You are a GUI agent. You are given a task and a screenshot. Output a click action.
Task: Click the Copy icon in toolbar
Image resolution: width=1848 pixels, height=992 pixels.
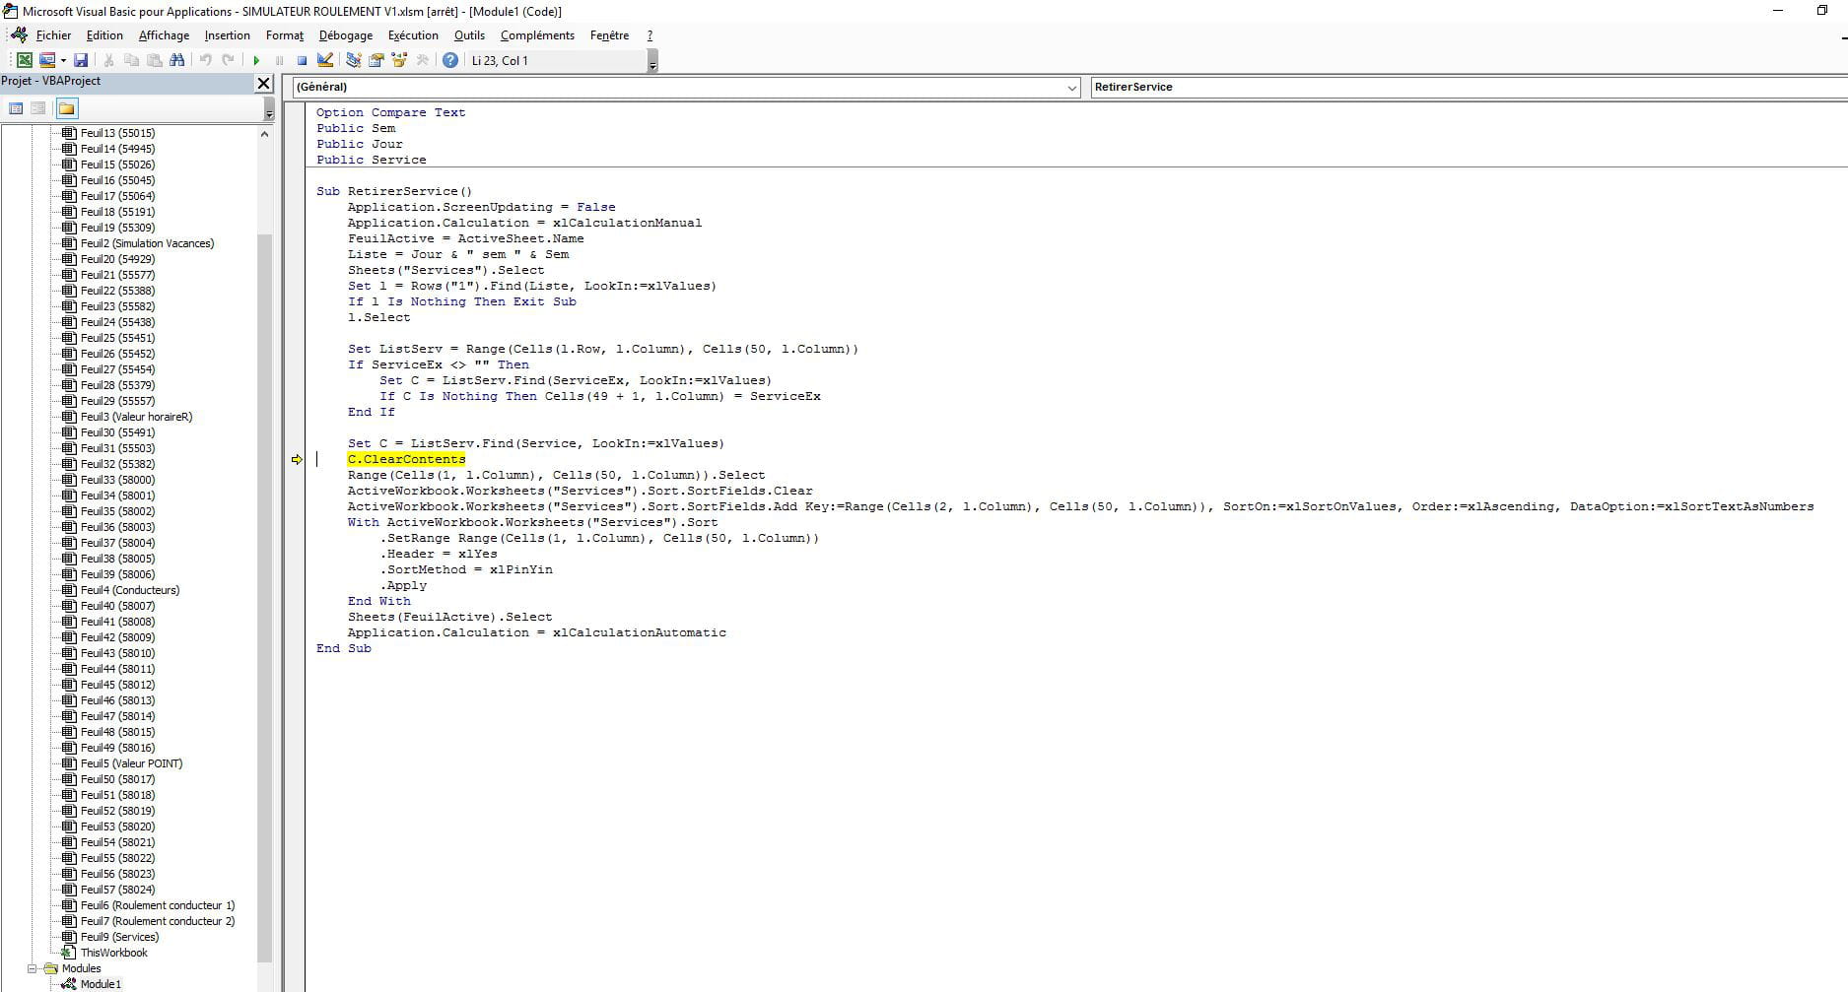(131, 60)
